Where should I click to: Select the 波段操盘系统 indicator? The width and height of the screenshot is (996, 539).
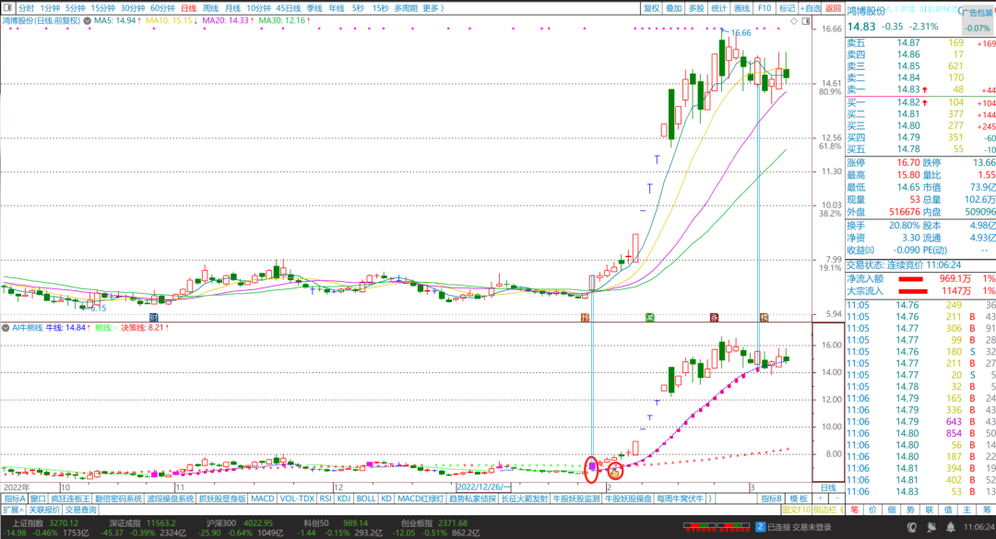click(171, 499)
